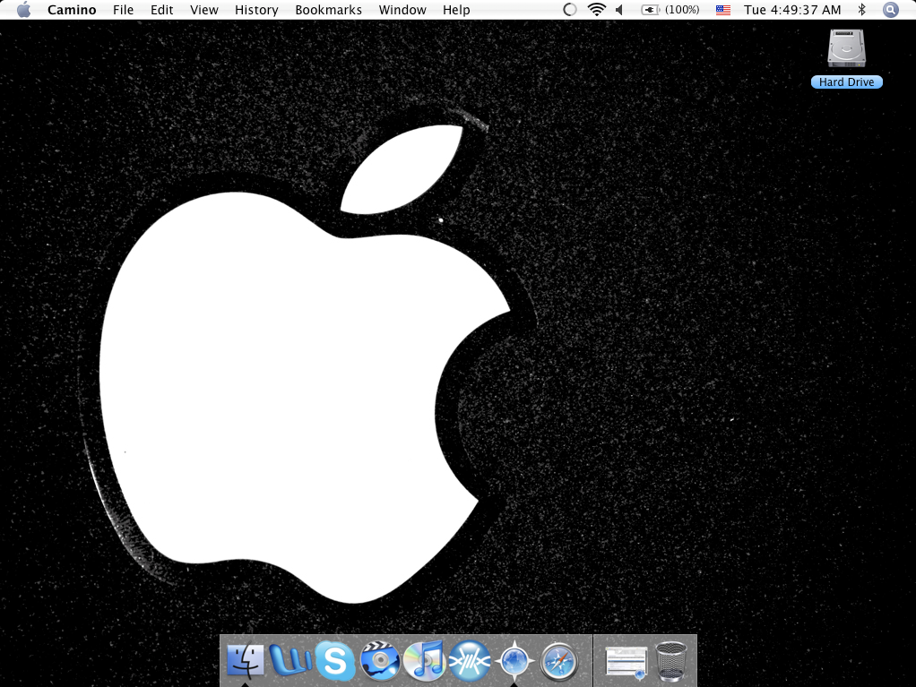Open Spotlight search

[x=891, y=9]
